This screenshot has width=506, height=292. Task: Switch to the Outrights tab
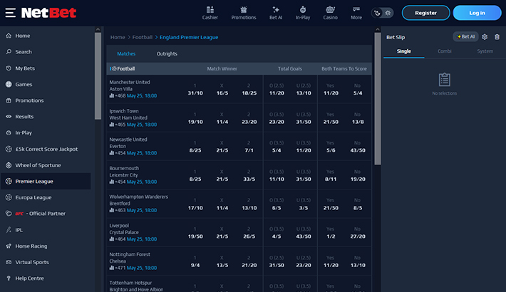167,53
